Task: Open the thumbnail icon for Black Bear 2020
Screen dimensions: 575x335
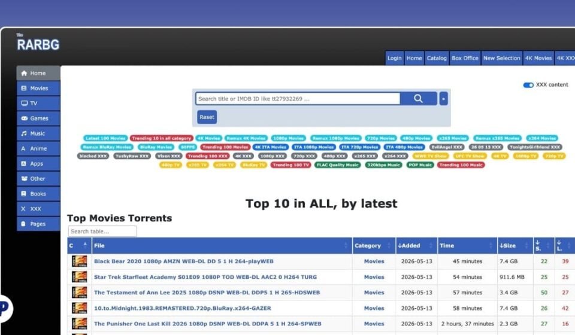Action: pos(79,261)
